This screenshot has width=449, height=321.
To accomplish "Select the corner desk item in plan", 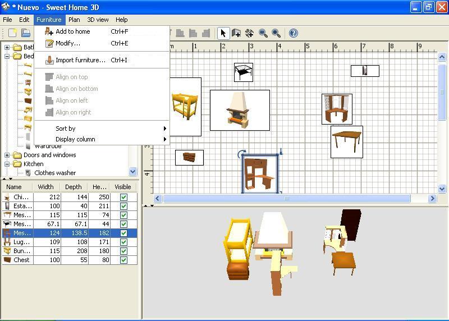I will click(337, 109).
